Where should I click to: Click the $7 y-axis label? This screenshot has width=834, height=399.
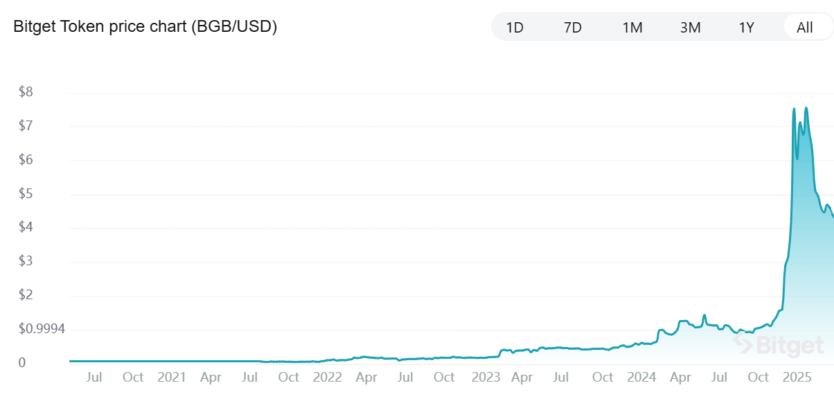[x=26, y=126]
